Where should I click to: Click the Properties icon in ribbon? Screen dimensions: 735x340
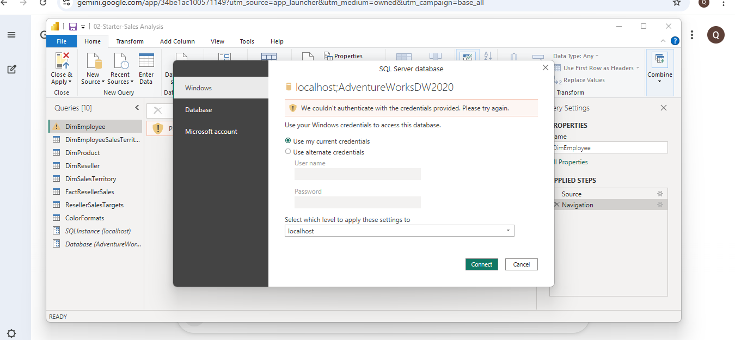click(x=328, y=56)
